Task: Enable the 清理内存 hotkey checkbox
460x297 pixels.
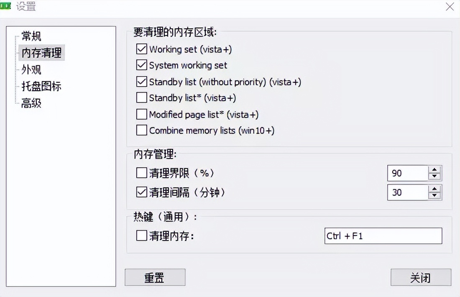Action: tap(142, 236)
